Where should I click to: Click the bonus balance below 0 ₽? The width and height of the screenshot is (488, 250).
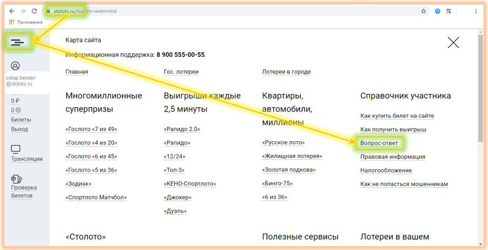click(16, 110)
